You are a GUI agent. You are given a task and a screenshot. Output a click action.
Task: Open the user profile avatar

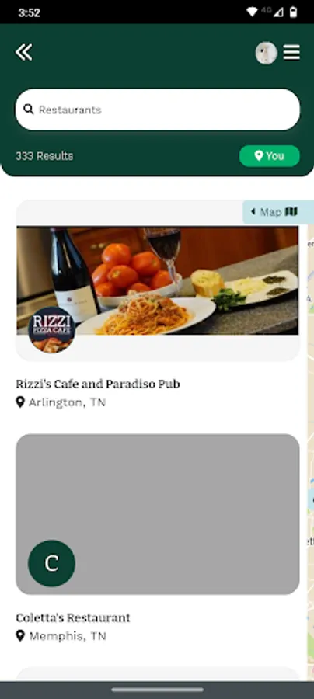click(267, 53)
